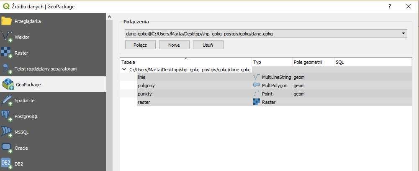Click the help question mark button
419x171 pixels.
tap(390, 7)
